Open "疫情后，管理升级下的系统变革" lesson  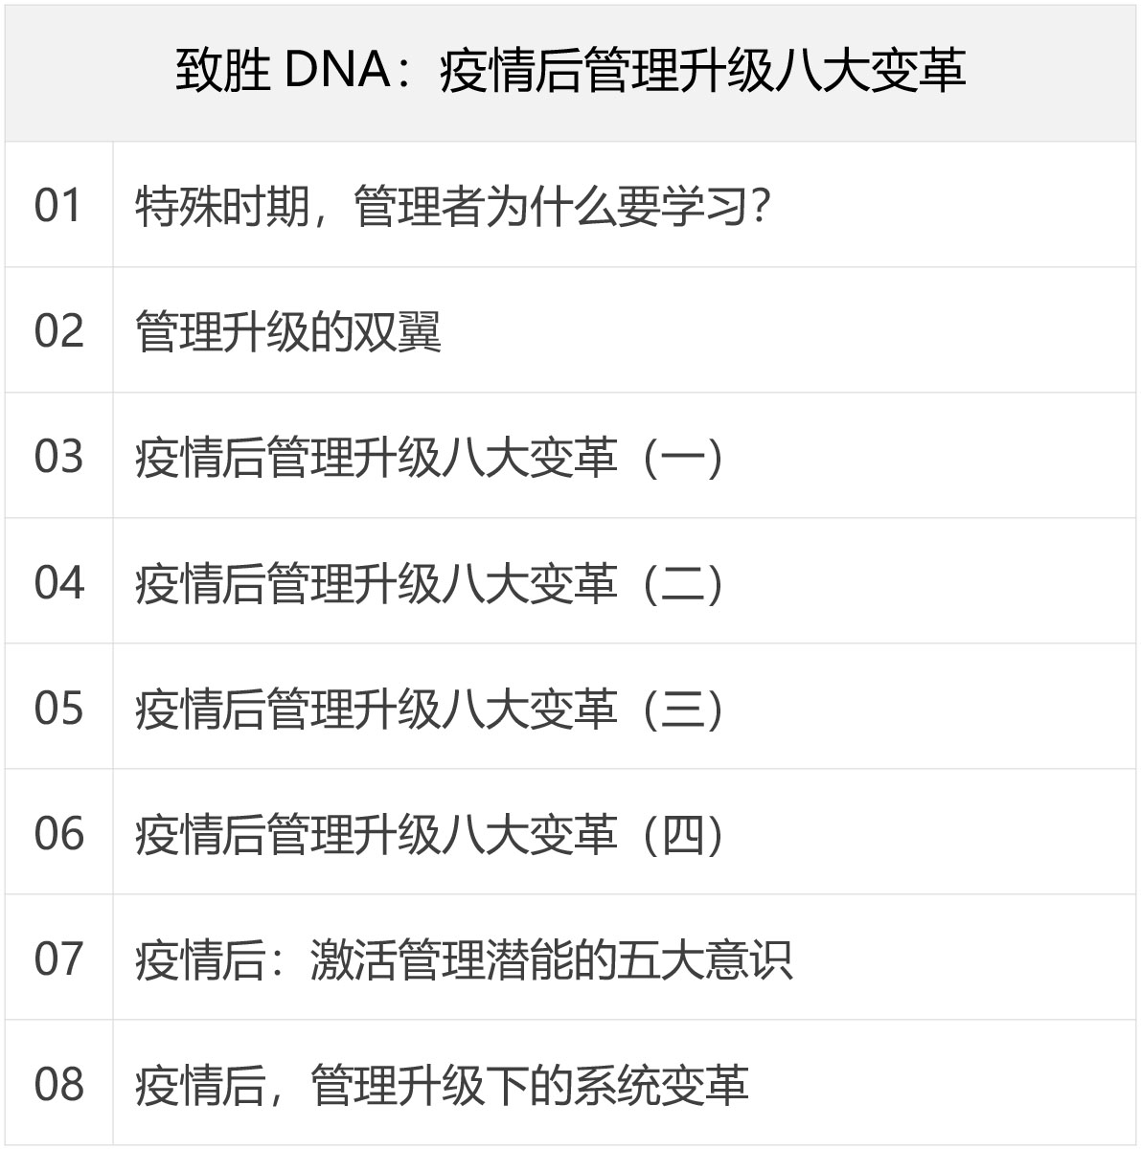(442, 1085)
